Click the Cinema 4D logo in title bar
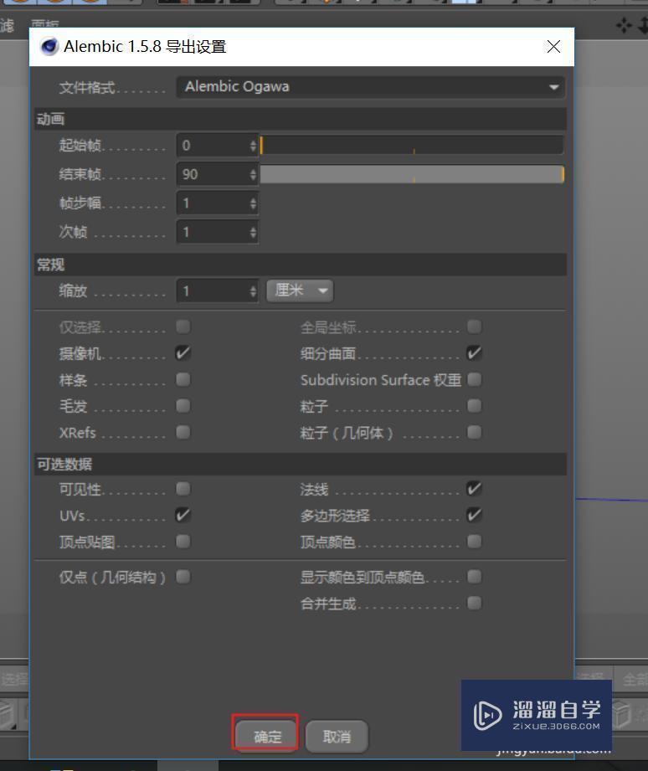Image resolution: width=648 pixels, height=771 pixels. pos(49,47)
